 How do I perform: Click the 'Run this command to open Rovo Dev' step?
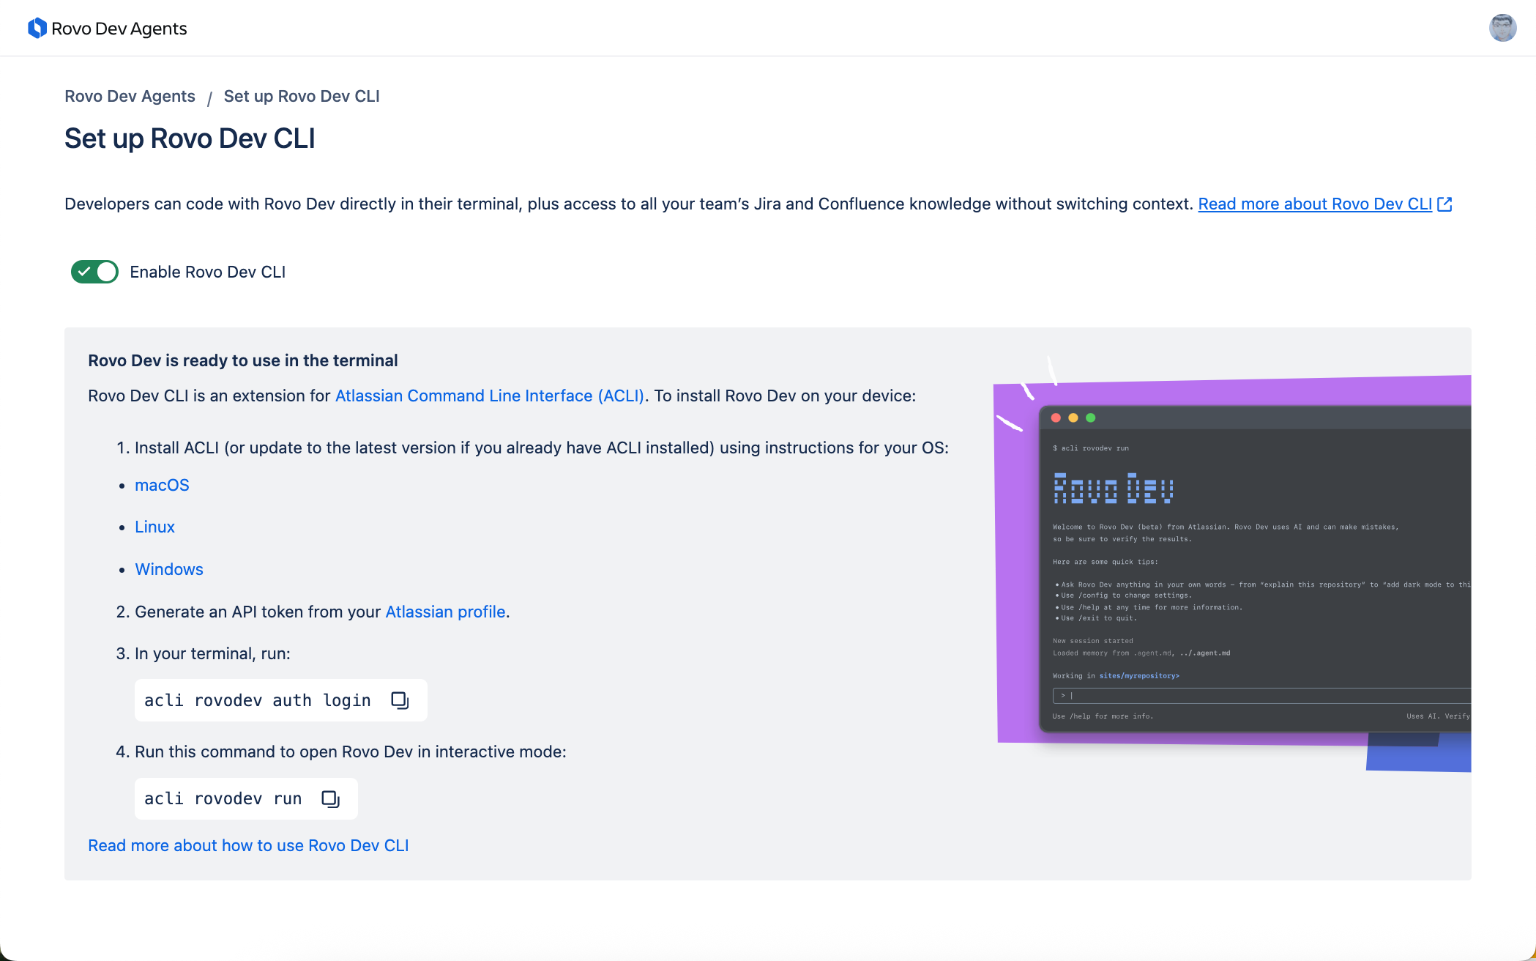341,752
